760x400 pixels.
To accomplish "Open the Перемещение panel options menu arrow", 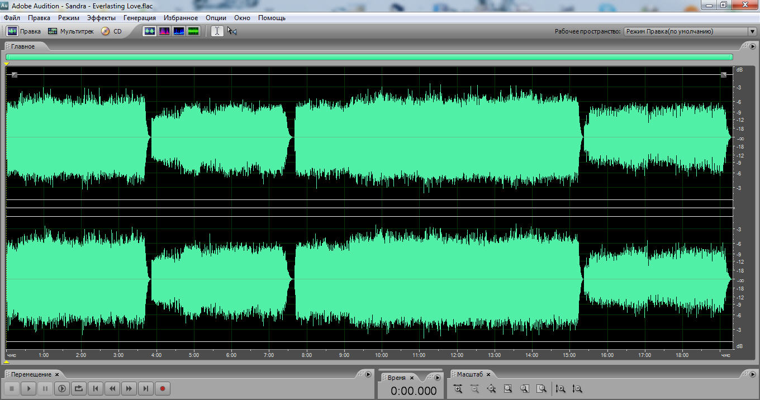I will coord(367,374).
